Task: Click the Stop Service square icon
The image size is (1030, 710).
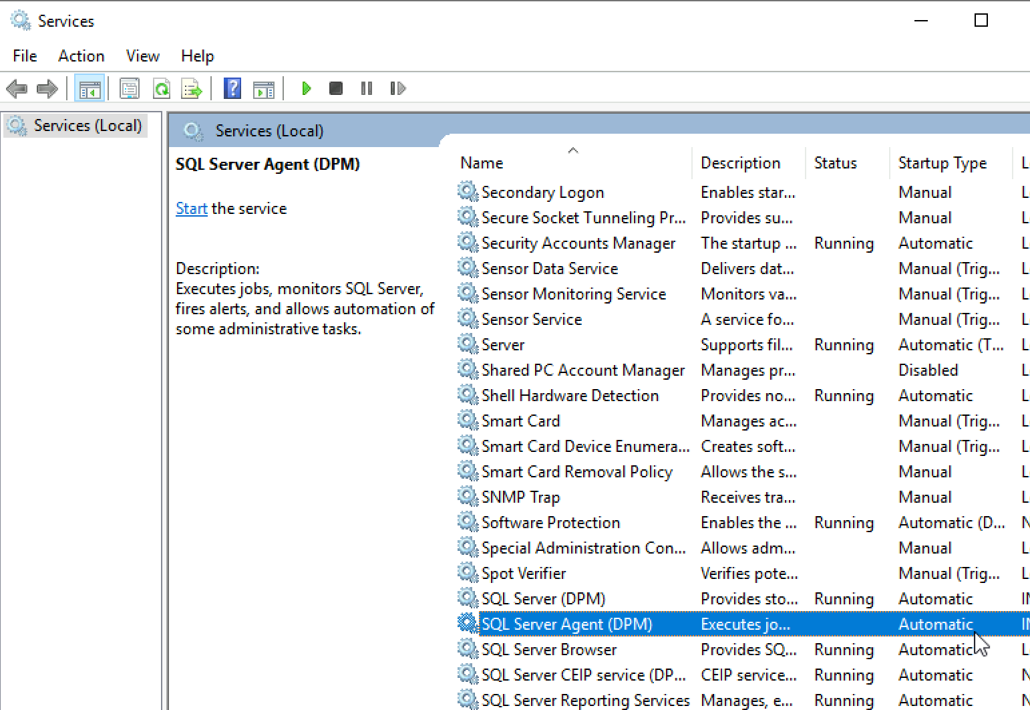Action: (x=336, y=88)
